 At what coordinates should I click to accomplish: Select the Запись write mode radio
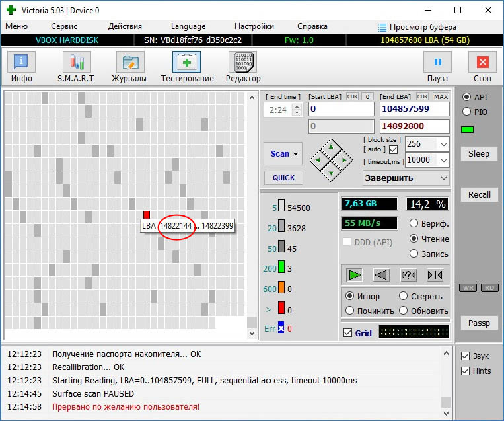[x=414, y=254]
